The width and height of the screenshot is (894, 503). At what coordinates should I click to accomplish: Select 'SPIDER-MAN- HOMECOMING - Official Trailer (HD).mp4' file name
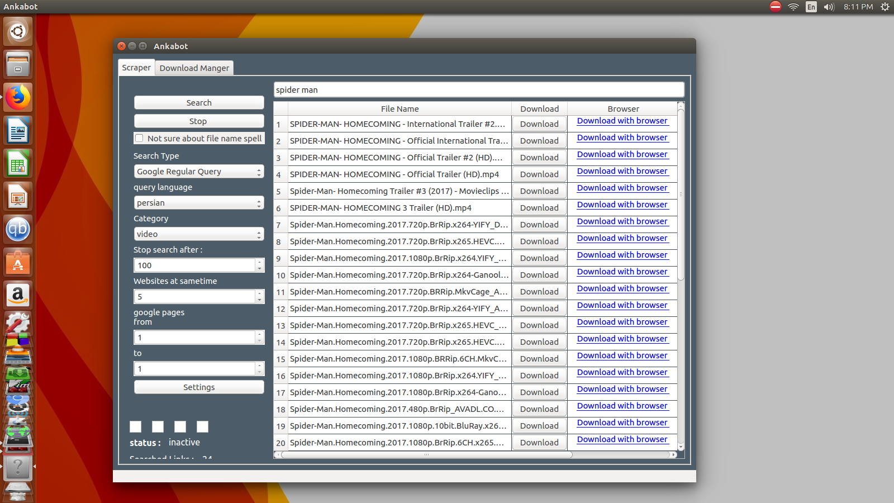[x=400, y=174]
